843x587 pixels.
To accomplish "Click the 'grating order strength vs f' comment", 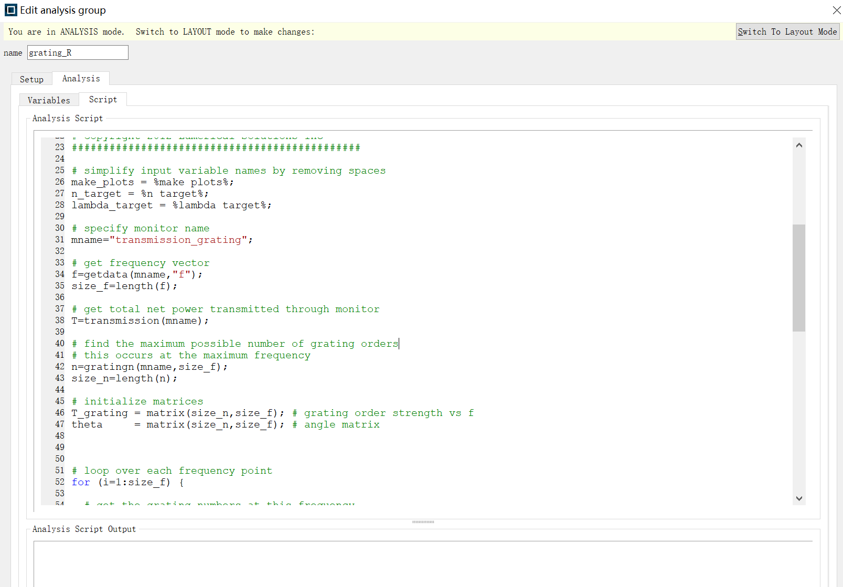I will coord(383,413).
